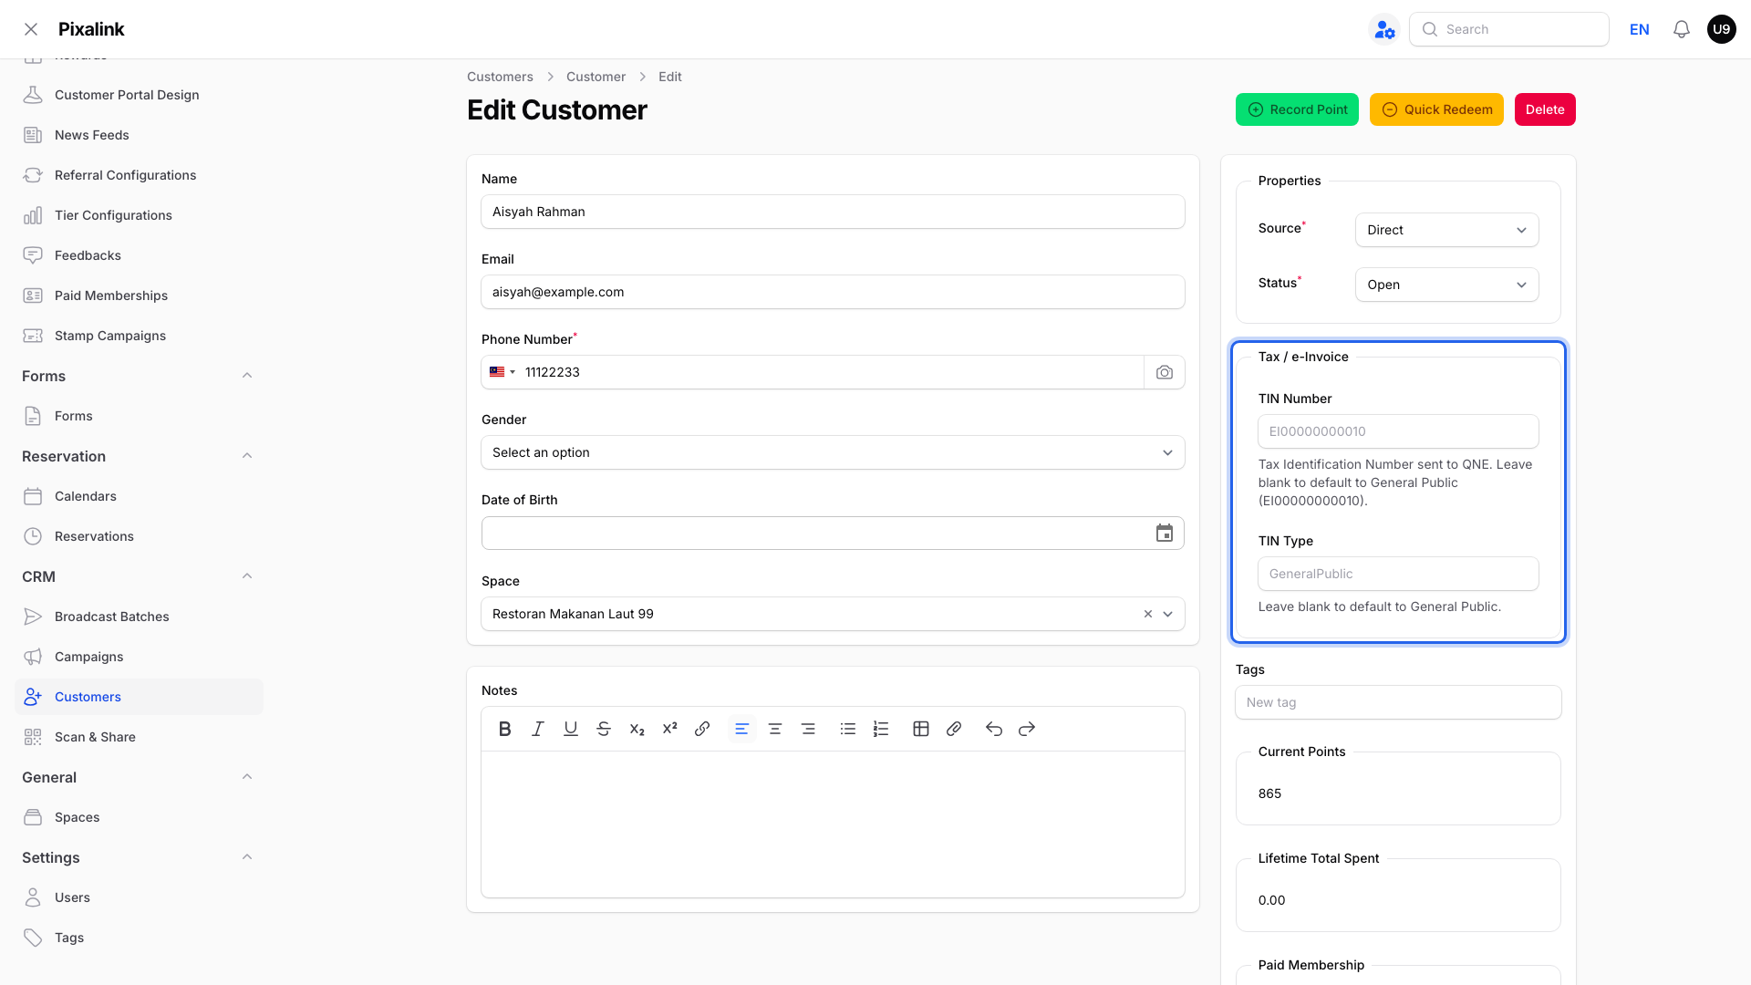Open Paid Memberships page
The width and height of the screenshot is (1751, 985).
139,295
